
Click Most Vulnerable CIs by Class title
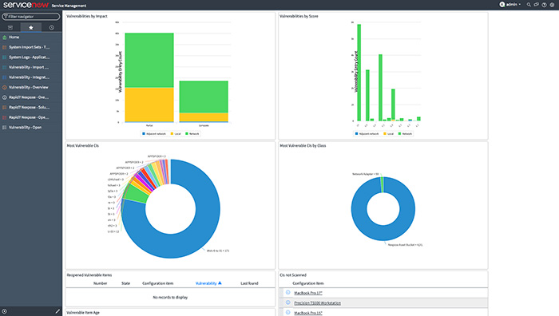tap(303, 145)
